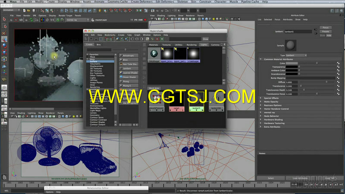Click the snapshot camera icon in Render View

pyautogui.click(x=21, y=20)
